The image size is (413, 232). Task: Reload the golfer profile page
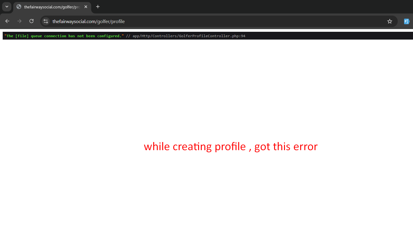pyautogui.click(x=31, y=21)
